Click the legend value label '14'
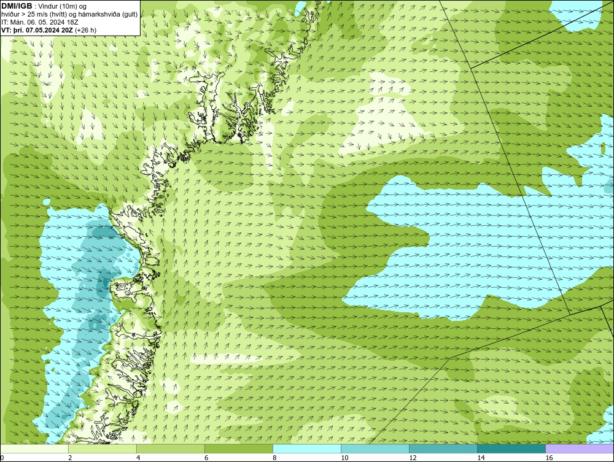The width and height of the screenshot is (614, 462). click(x=481, y=458)
